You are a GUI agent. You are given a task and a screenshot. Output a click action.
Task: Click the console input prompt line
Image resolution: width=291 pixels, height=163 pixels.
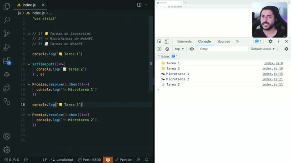pyautogui.click(x=223, y=90)
